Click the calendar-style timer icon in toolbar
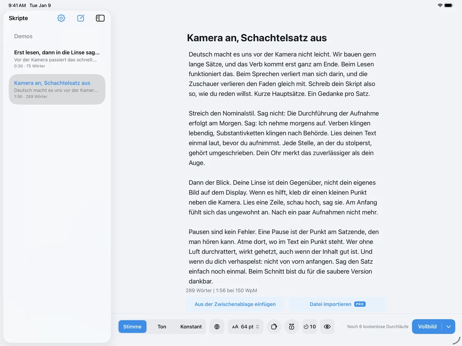This screenshot has height=346, width=462. point(291,327)
